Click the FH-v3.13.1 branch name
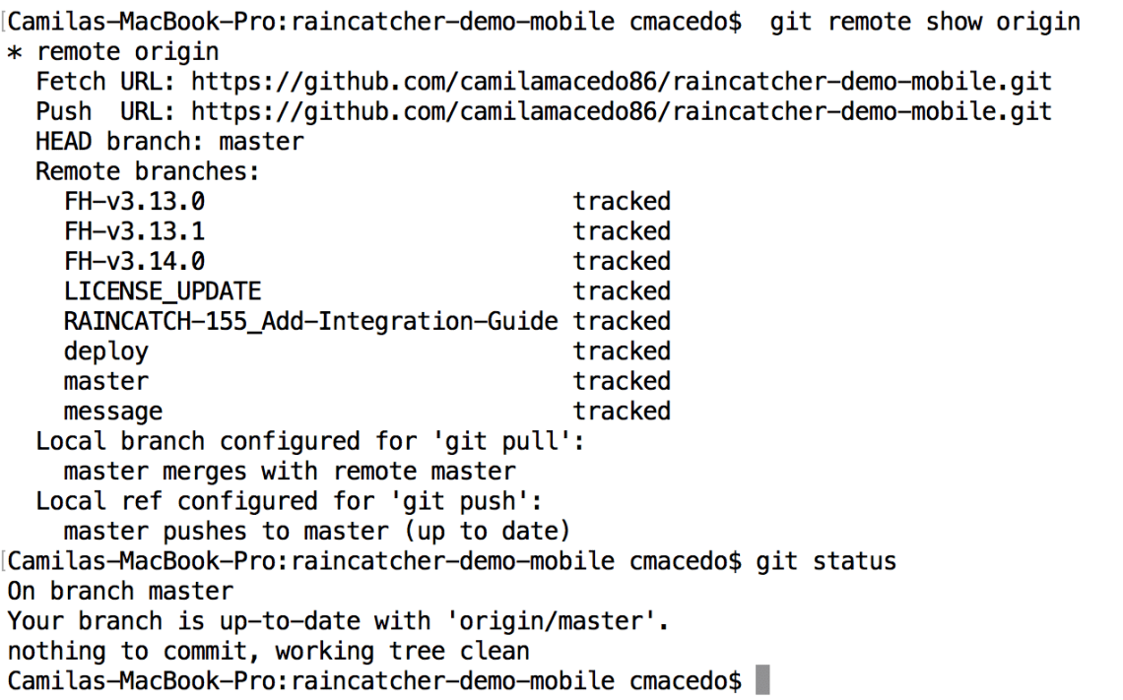Viewport: 1123px width, 700px height. tap(135, 231)
